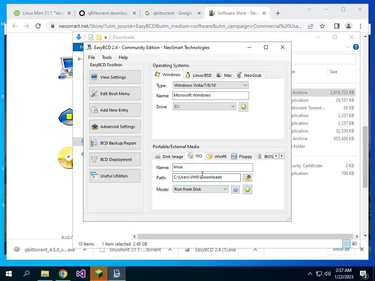The image size is (375, 281).
Task: Click green add entry button beside Drive
Action: [x=244, y=106]
